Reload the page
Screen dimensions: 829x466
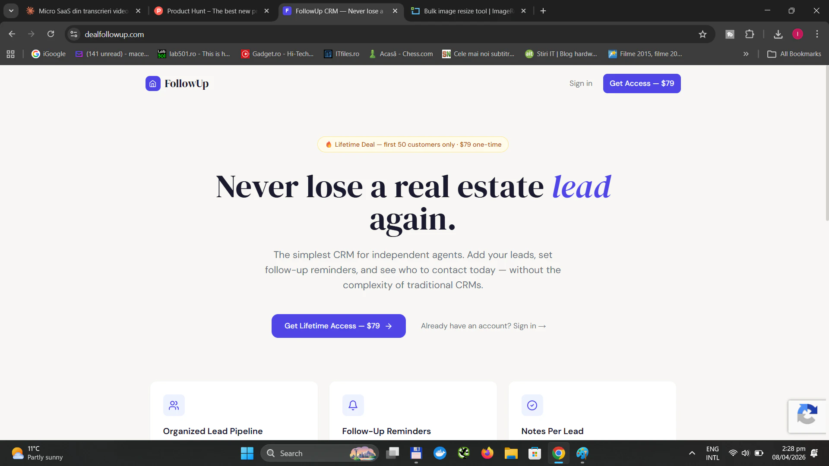[51, 34]
